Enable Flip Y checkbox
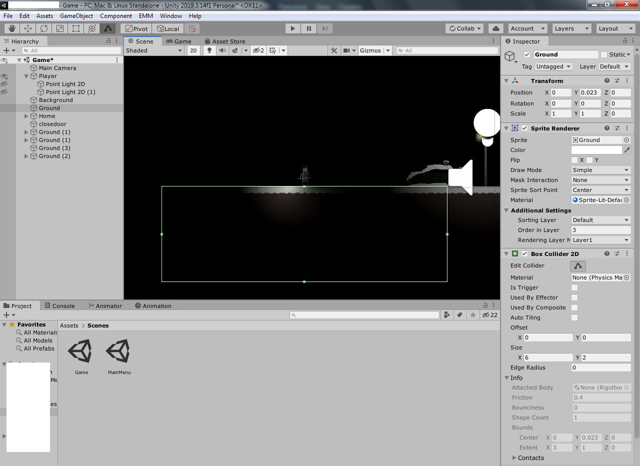 (589, 160)
